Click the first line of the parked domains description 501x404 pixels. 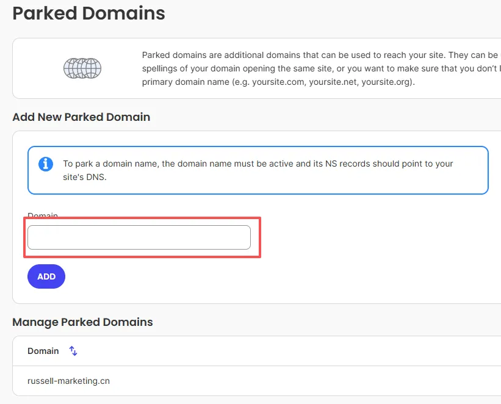[320, 55]
